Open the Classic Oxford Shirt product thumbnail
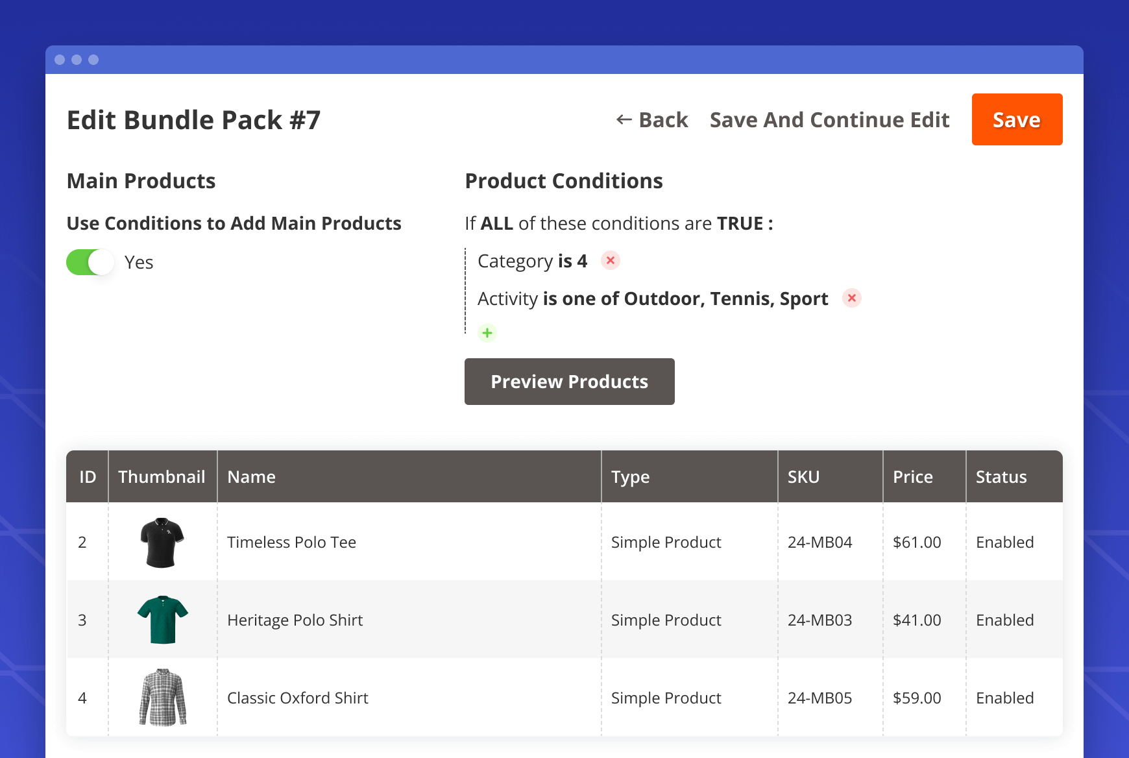Screen dimensions: 1129x758 162,698
